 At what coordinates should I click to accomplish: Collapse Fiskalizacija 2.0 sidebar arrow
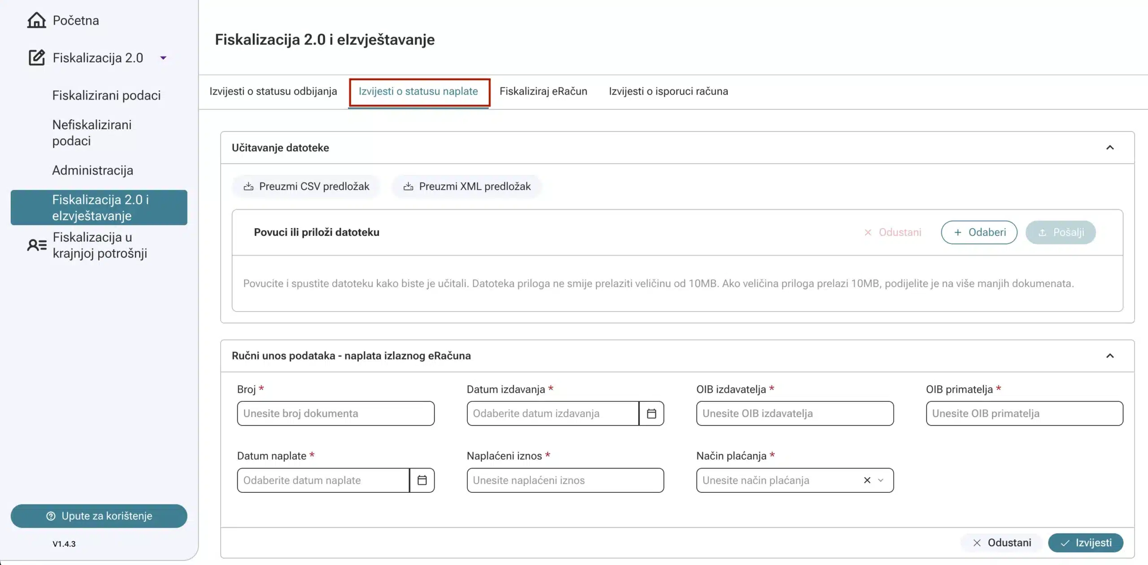pyautogui.click(x=164, y=58)
